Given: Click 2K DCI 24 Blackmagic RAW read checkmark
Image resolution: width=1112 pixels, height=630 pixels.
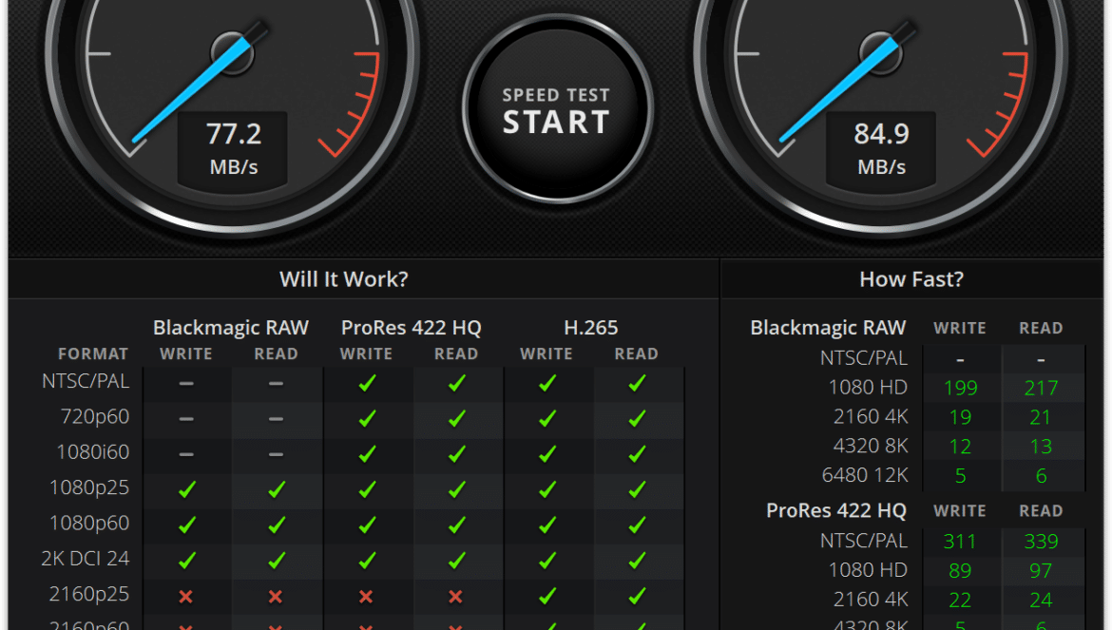Looking at the screenshot, I should point(277,561).
